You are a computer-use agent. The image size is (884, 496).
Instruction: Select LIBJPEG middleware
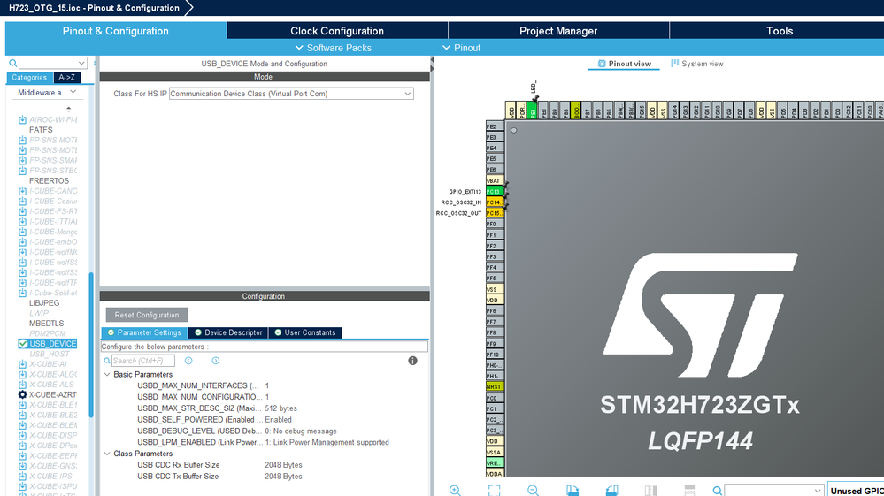pos(44,303)
